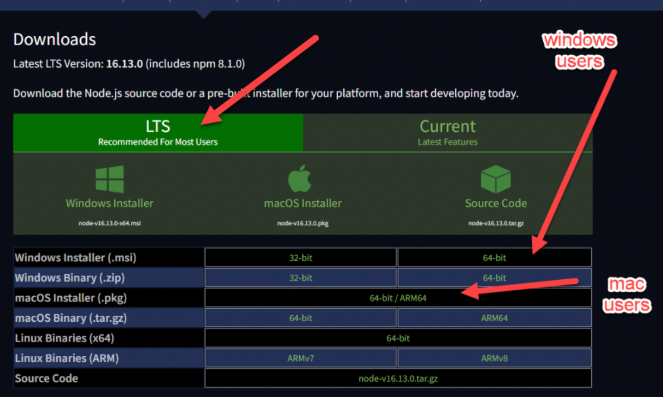Download Linux Binaries (x64) 64-bit
Viewport: 663px width, 397px height.
pyautogui.click(x=398, y=338)
